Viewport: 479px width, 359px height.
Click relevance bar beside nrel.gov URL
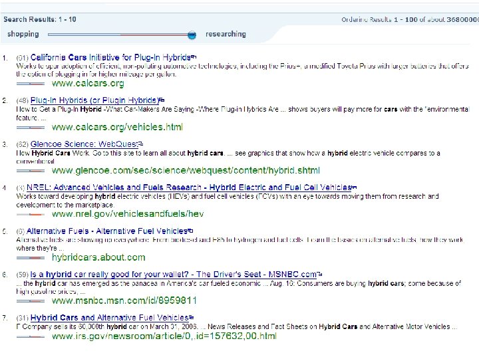pyautogui.click(x=31, y=215)
